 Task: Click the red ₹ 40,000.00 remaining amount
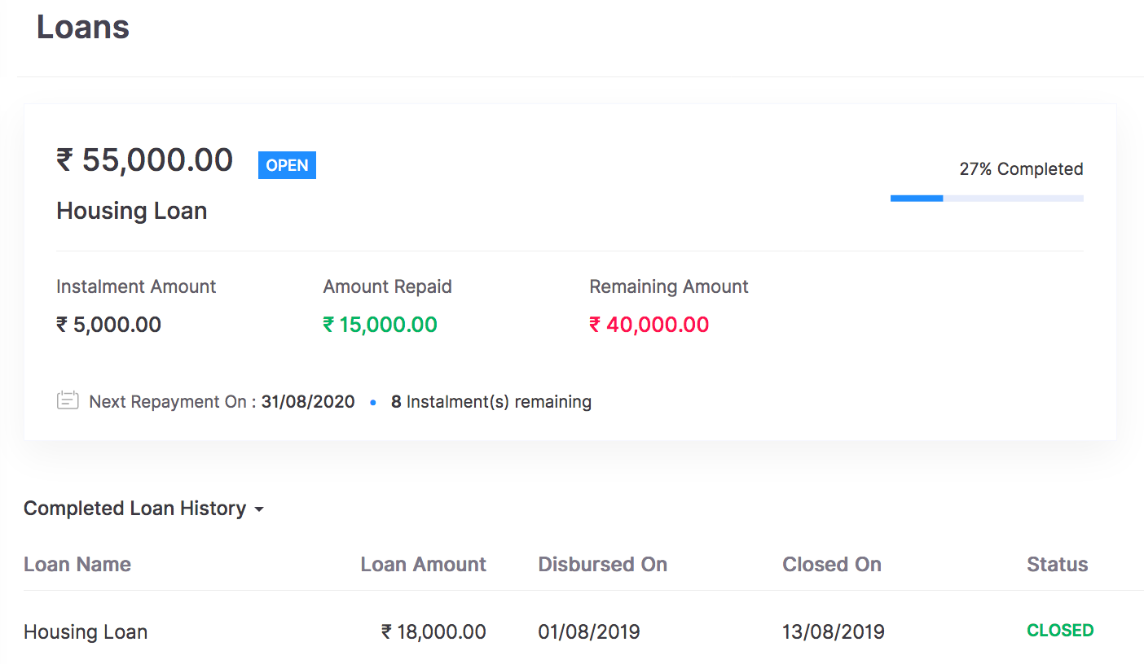(649, 325)
